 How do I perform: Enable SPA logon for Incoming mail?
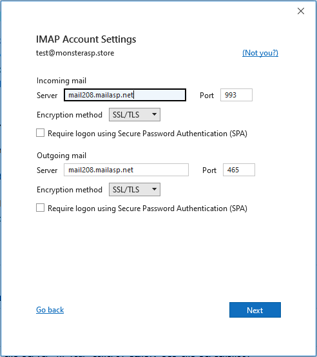point(40,133)
